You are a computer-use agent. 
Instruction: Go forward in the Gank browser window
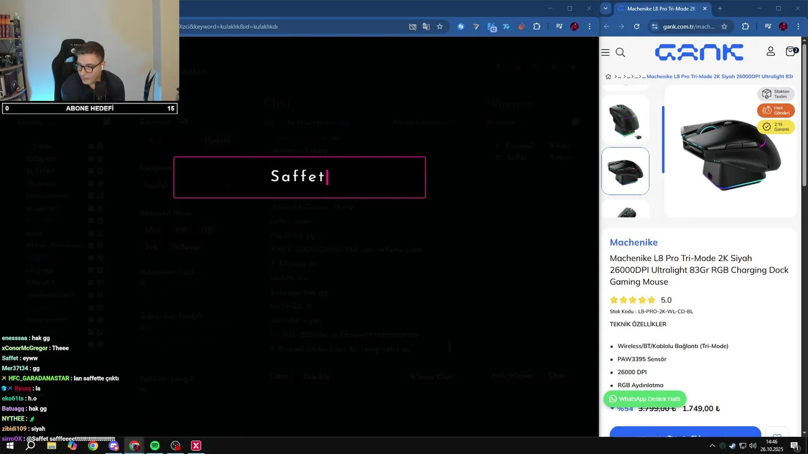(x=621, y=26)
